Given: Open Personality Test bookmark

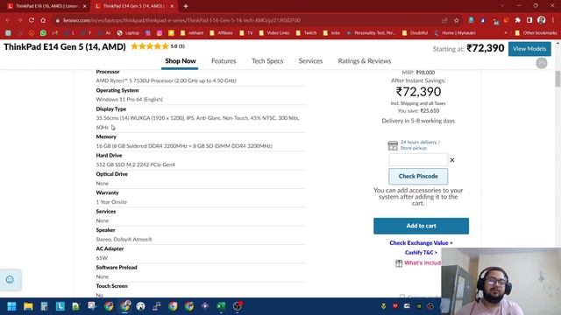Looking at the screenshot, I should click(371, 33).
